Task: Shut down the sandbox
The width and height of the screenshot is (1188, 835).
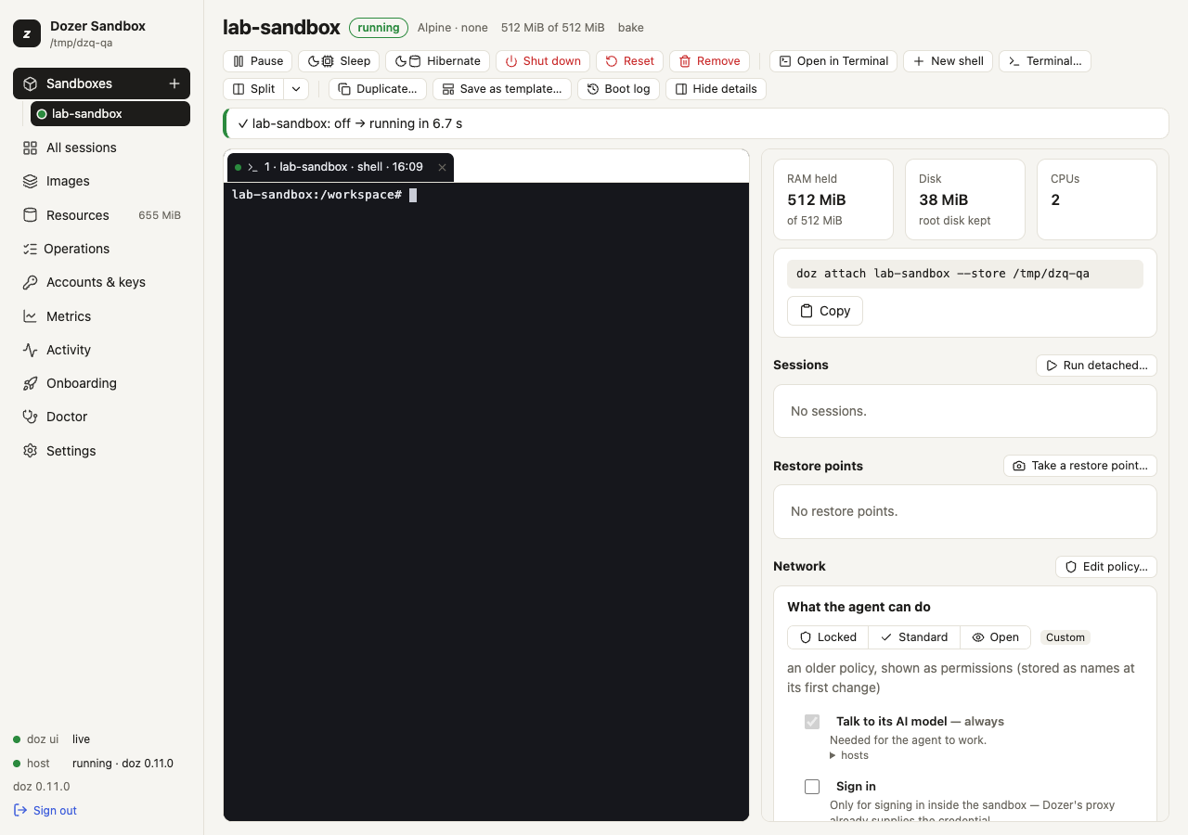Action: 543,61
